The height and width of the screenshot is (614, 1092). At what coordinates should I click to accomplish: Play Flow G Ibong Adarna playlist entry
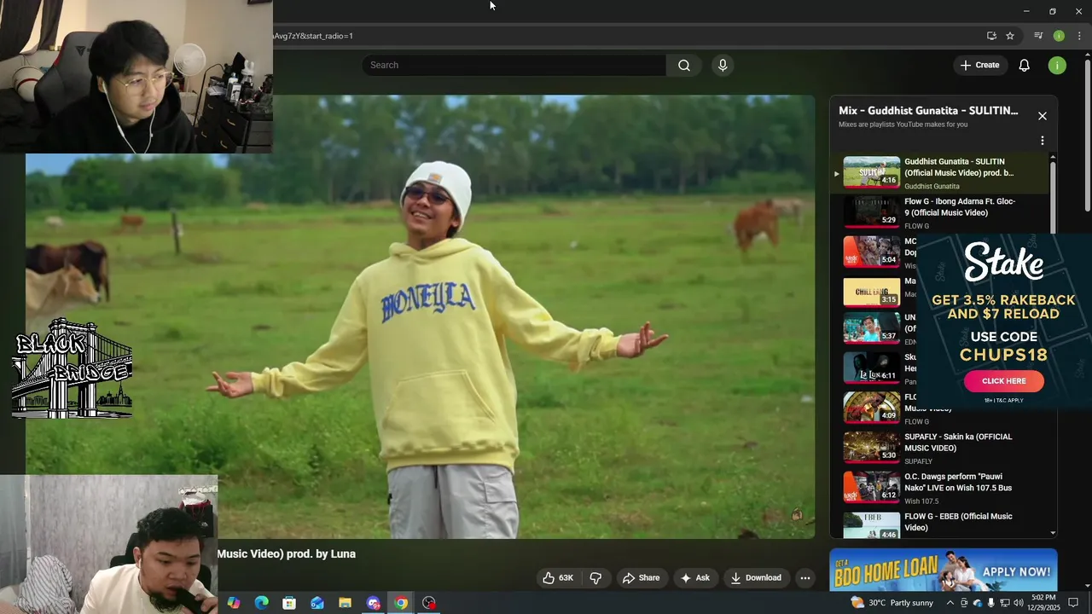coord(938,211)
